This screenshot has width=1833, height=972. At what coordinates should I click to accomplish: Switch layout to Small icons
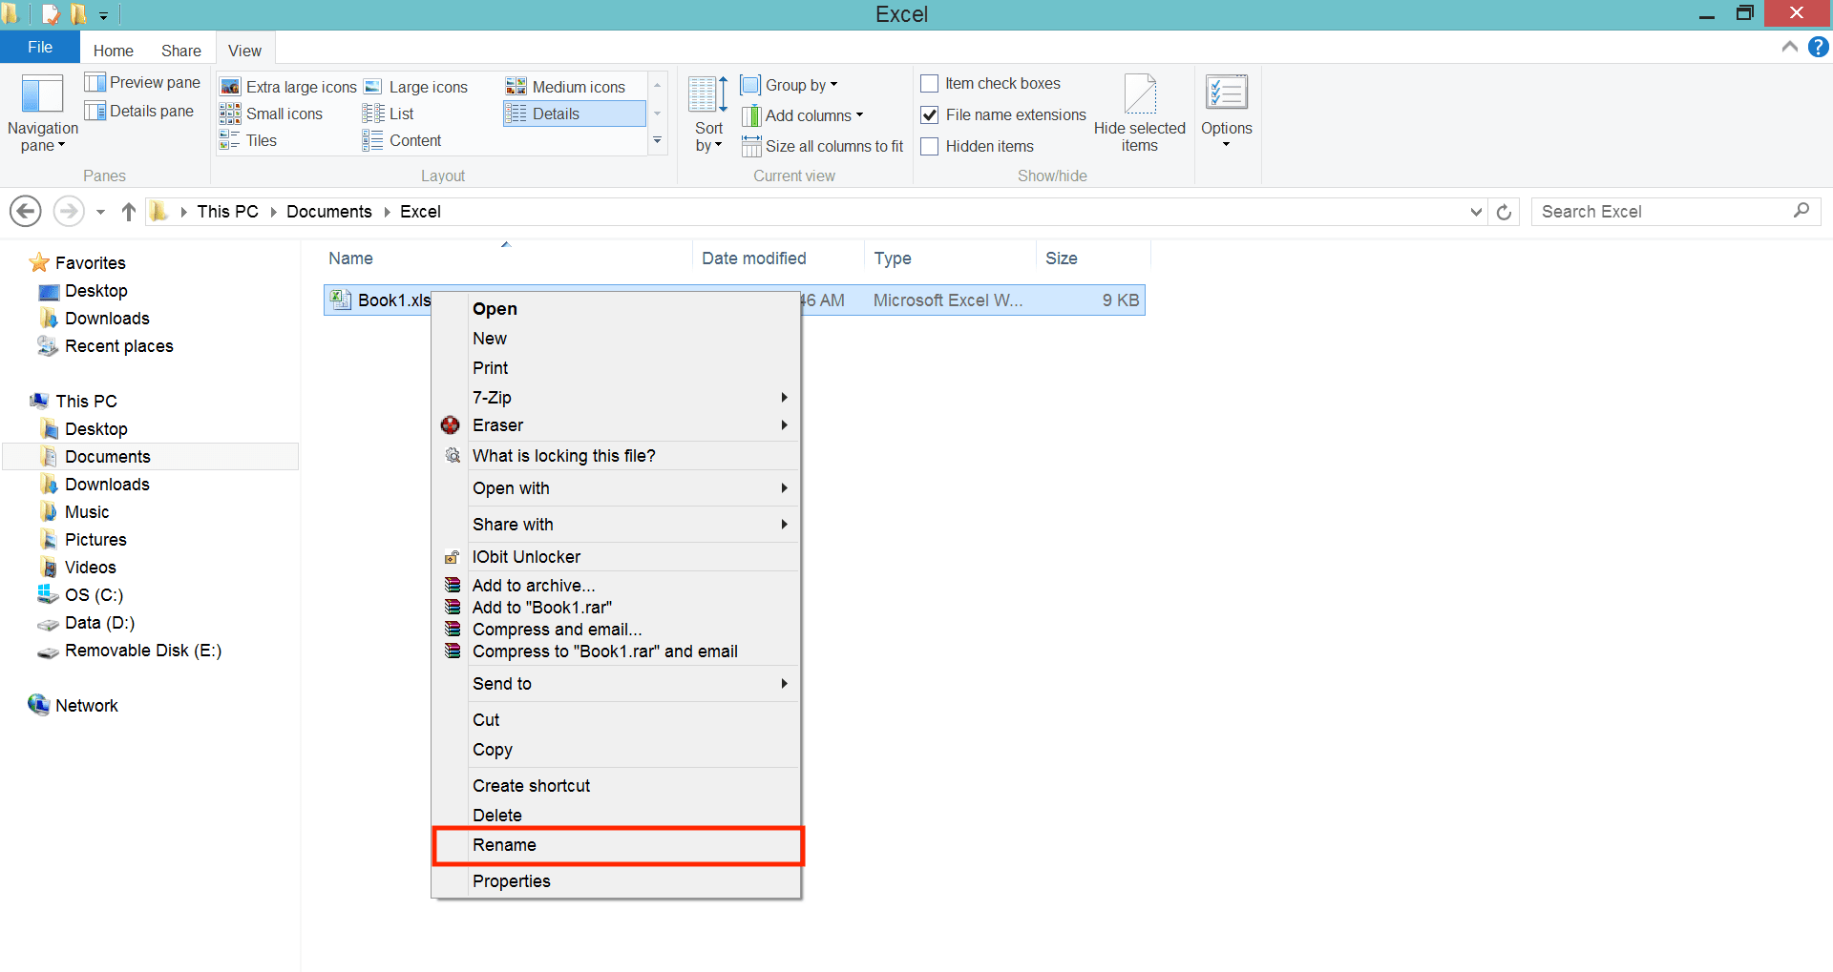271,114
